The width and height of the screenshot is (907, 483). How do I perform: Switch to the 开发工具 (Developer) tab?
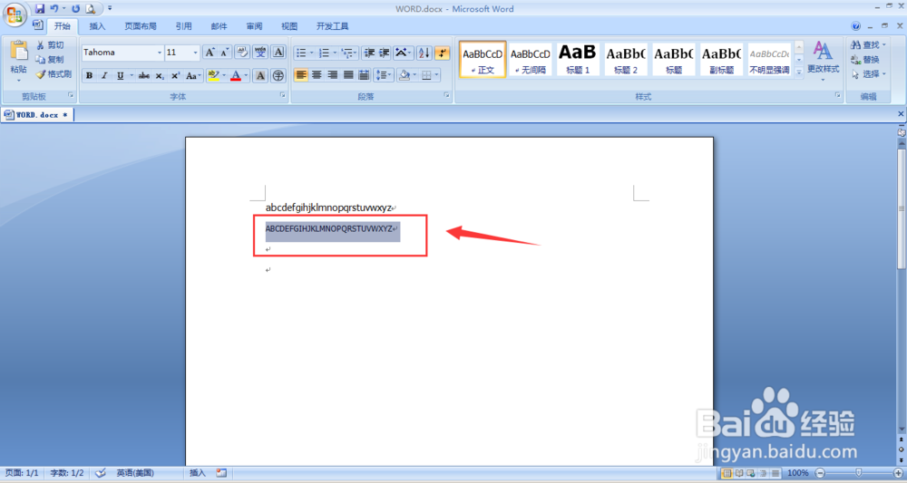click(x=333, y=26)
